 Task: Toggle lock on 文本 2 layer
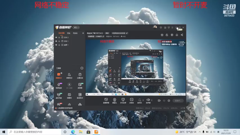click(59, 37)
